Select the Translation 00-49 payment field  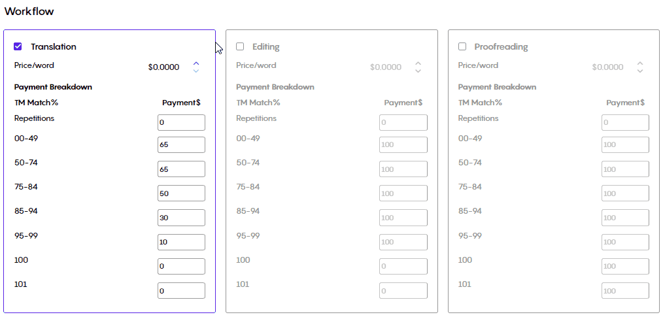click(181, 144)
